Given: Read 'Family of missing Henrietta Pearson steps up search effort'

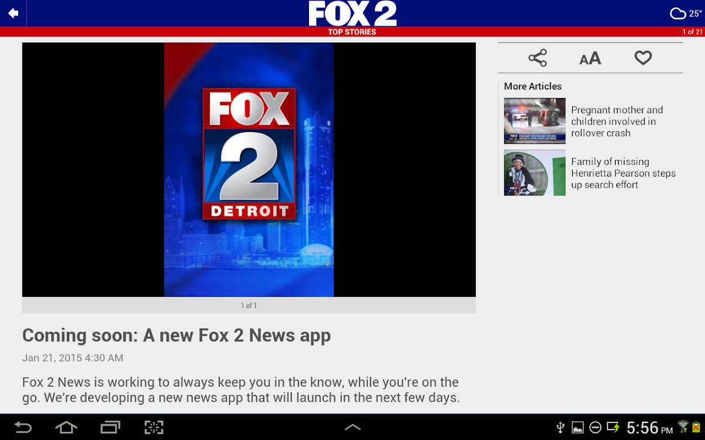Looking at the screenshot, I should coord(623,173).
